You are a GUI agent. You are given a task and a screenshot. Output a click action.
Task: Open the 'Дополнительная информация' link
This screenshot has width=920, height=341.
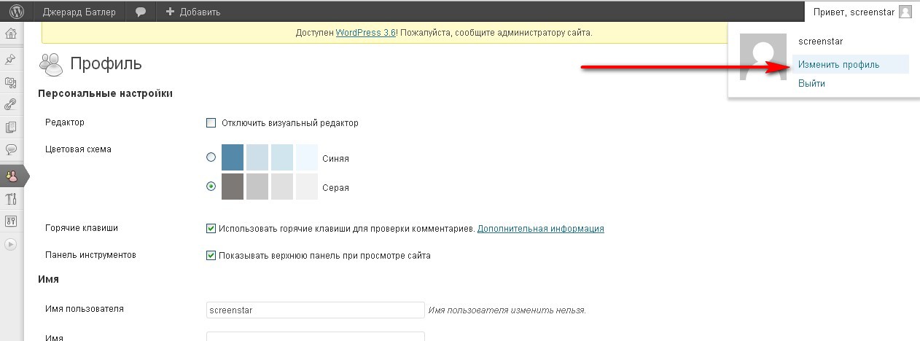[540, 229]
